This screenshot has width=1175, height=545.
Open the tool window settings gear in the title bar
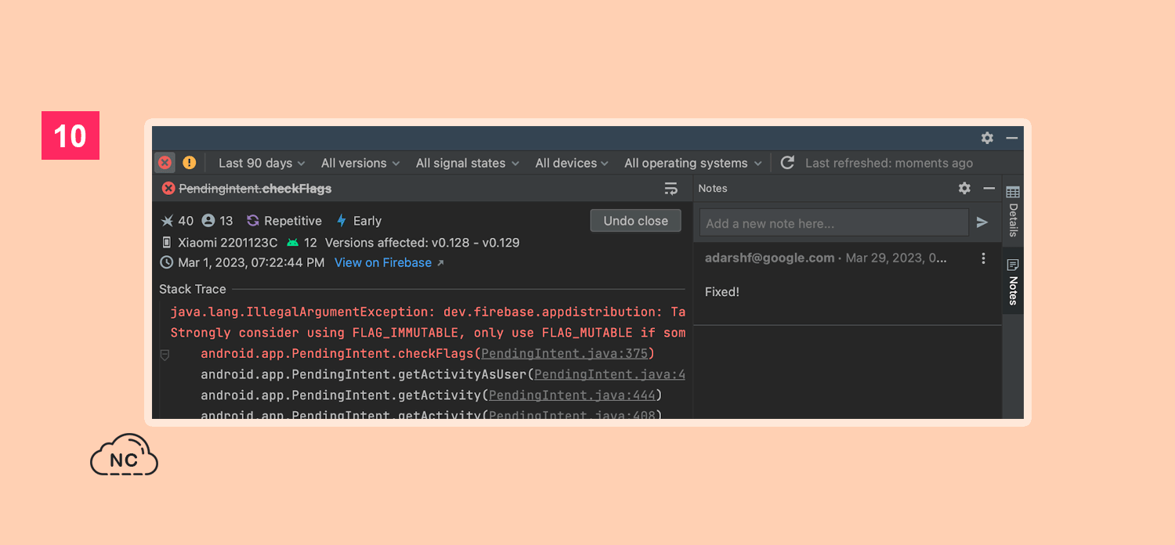pos(987,138)
